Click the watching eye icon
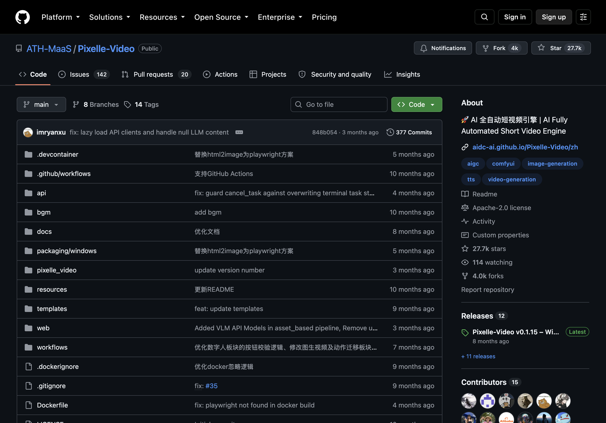 [465, 262]
